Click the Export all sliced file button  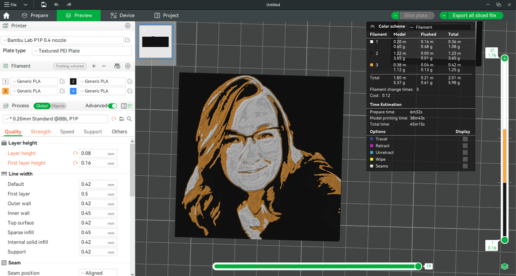474,16
